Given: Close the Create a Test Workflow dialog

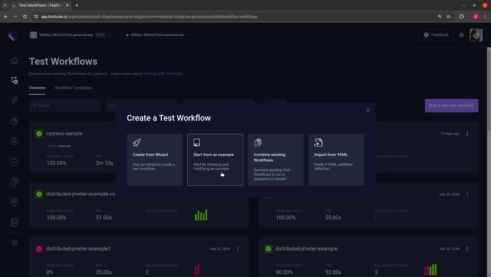Looking at the screenshot, I should coord(368,110).
